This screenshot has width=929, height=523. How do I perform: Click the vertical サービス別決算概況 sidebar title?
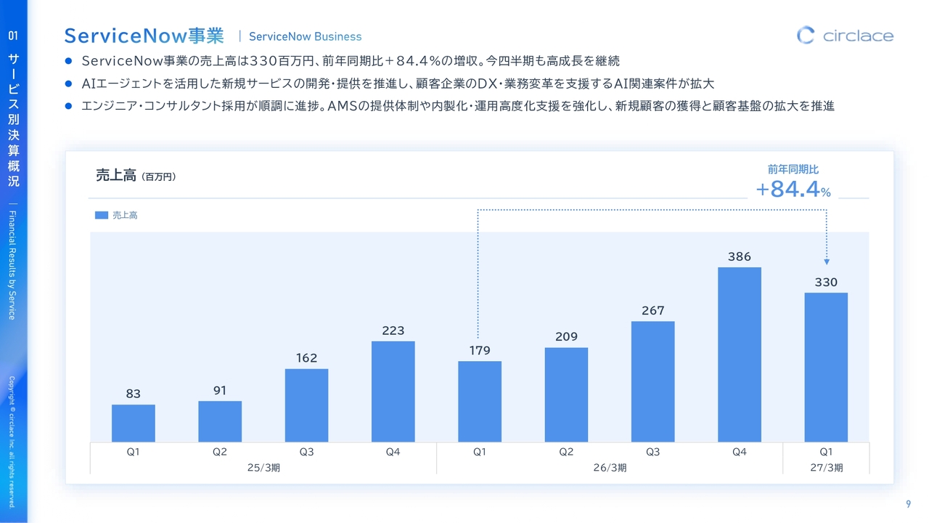13,120
